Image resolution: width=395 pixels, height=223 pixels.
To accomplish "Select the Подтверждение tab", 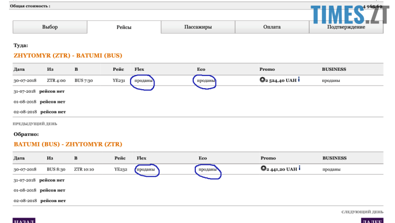I will [x=346, y=27].
